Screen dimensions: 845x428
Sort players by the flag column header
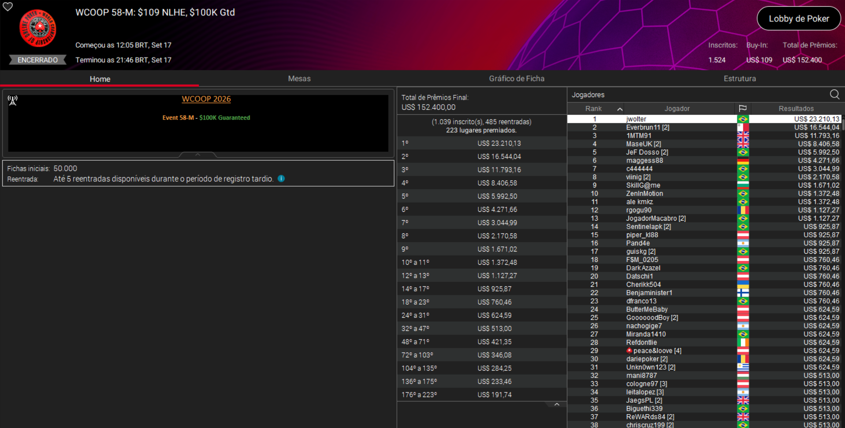click(743, 109)
